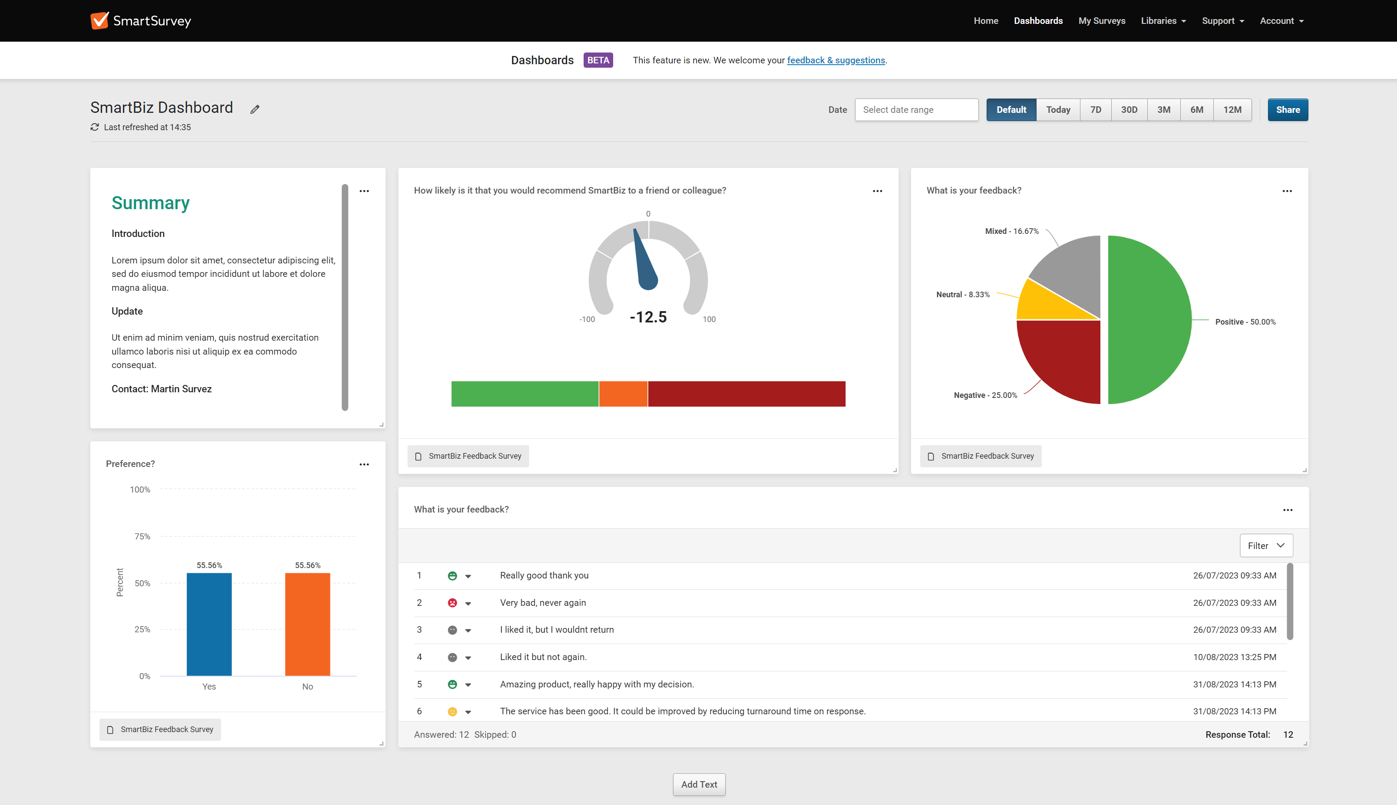Click the three-dot menu icon on Preference chart

365,464
